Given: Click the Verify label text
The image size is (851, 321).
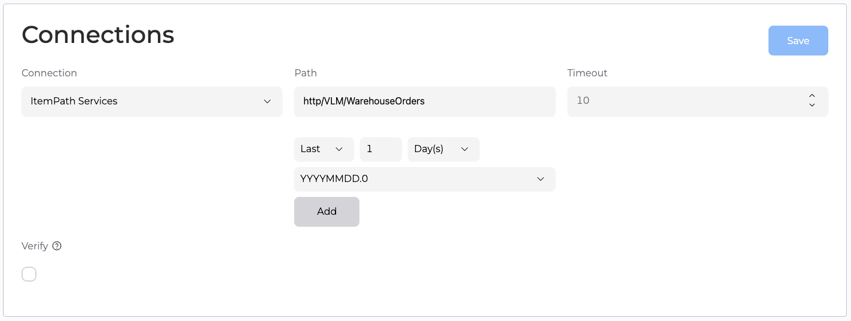Looking at the screenshot, I should (x=35, y=246).
